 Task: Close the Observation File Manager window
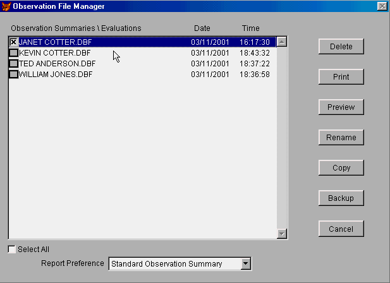(382, 6)
